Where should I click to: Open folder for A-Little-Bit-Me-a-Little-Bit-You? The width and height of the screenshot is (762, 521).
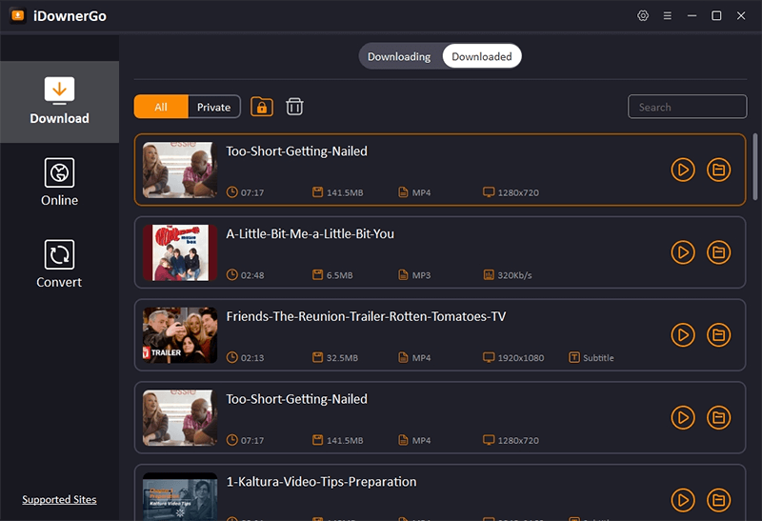(718, 252)
